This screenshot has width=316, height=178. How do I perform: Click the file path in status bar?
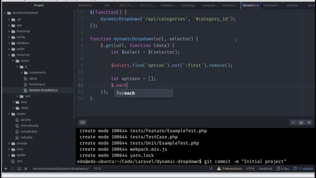pos(61,169)
